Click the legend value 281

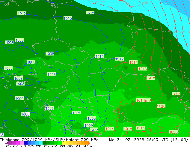(x=39, y=146)
